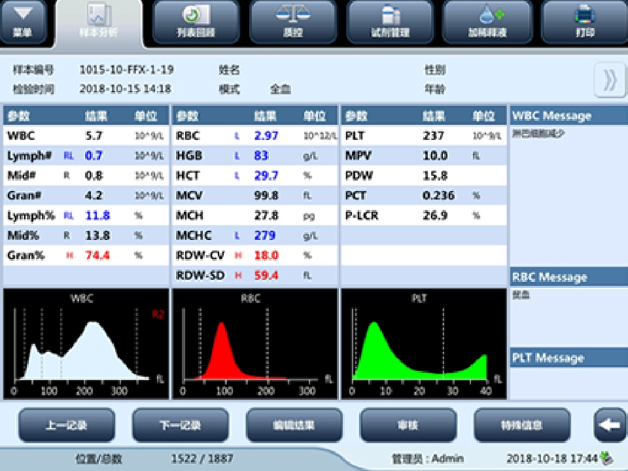Click the 打印 printer icon
Image resolution: width=628 pixels, height=471 pixels.
coord(584,22)
